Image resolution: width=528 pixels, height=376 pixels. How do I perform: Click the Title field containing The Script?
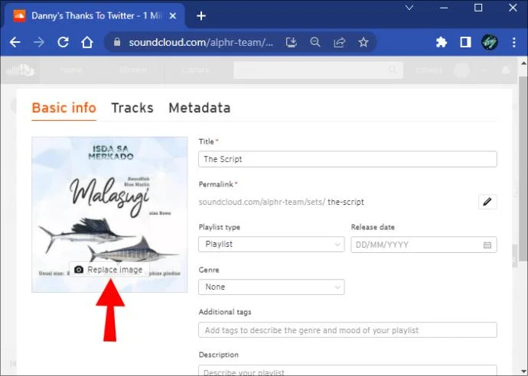point(347,159)
